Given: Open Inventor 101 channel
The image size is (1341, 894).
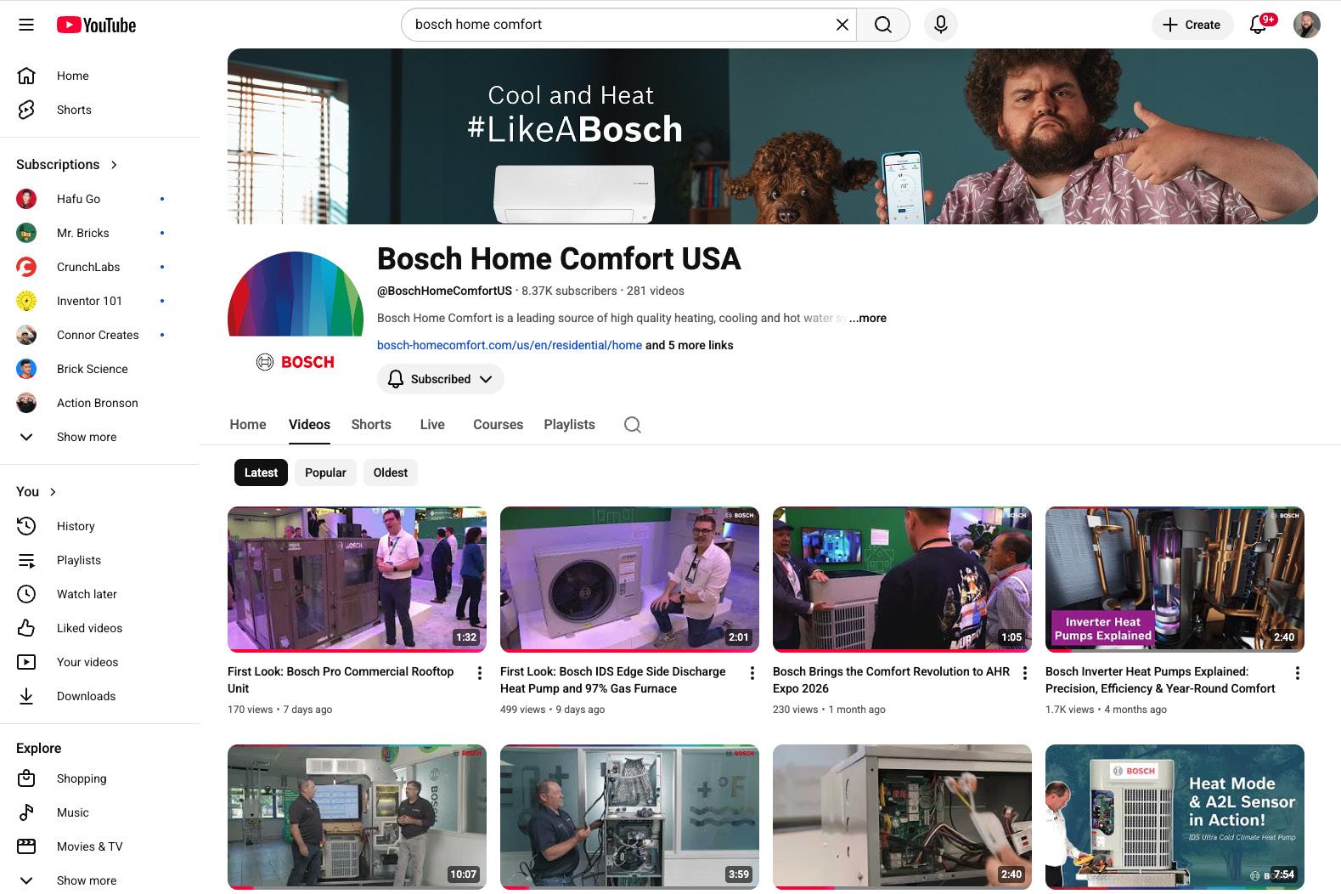Looking at the screenshot, I should pyautogui.click(x=100, y=301).
